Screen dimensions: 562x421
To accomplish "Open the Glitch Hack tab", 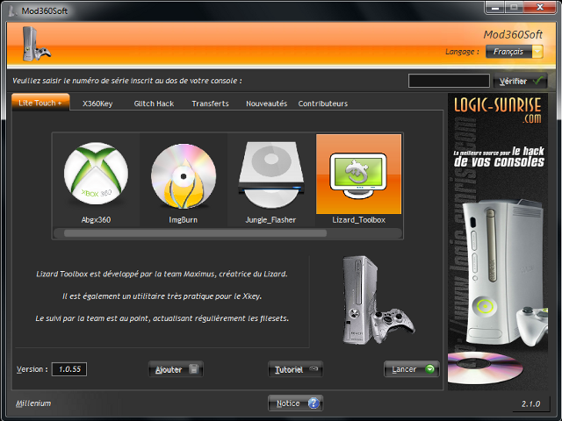I will (x=154, y=103).
